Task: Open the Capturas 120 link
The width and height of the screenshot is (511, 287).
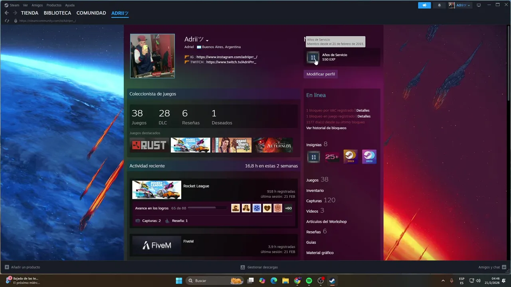Action: click(x=321, y=201)
